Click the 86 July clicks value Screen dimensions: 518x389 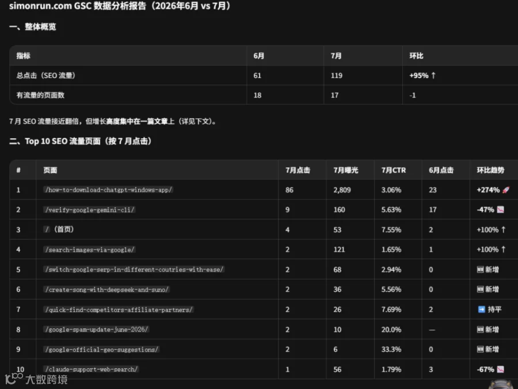(x=290, y=190)
